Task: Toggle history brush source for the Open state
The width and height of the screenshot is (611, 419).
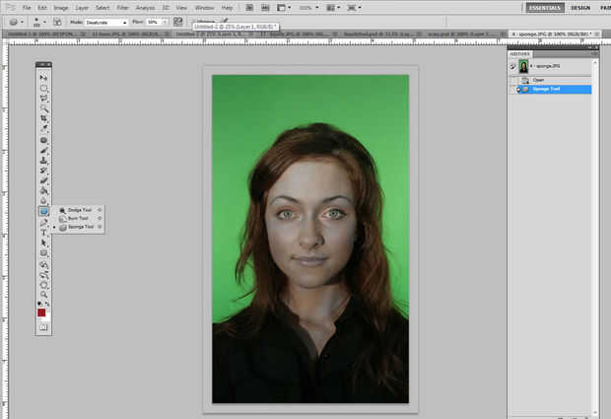Action: pyautogui.click(x=512, y=80)
